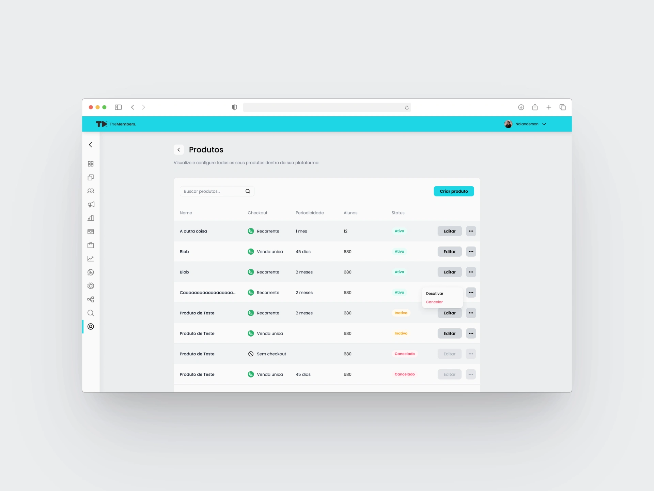Open the credit card icon in the sidebar

coord(91,232)
